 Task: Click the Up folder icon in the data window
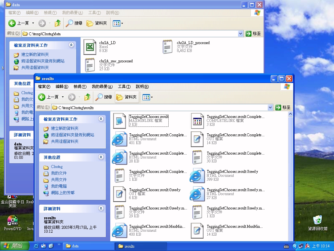tap(57, 23)
